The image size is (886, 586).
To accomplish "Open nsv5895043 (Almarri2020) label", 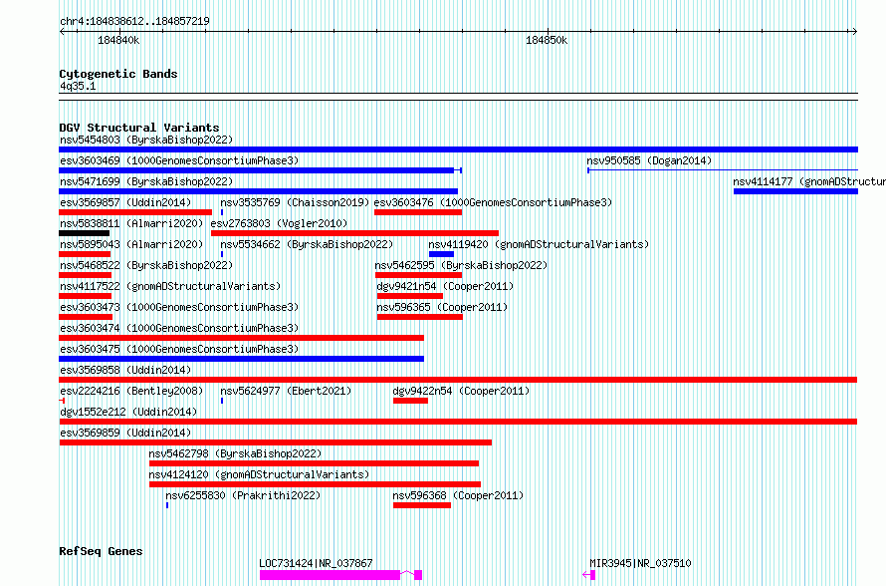I will (131, 244).
